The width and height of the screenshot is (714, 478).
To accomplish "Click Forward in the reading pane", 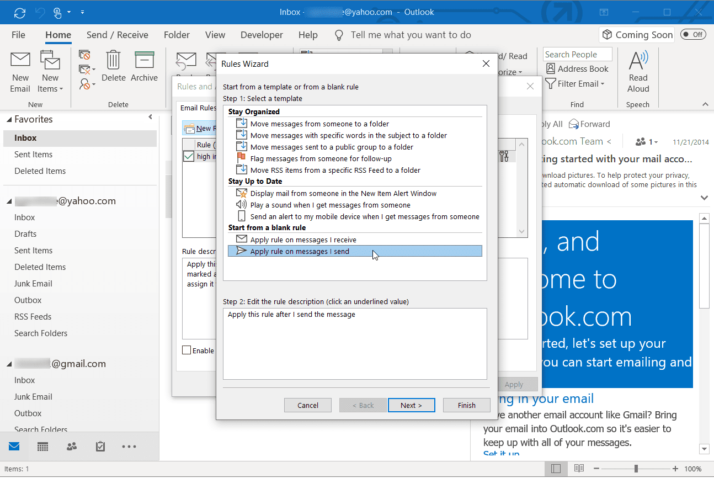I will coord(589,124).
